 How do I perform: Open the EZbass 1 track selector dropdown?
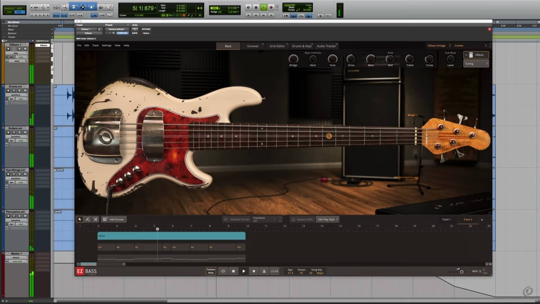pos(86,29)
